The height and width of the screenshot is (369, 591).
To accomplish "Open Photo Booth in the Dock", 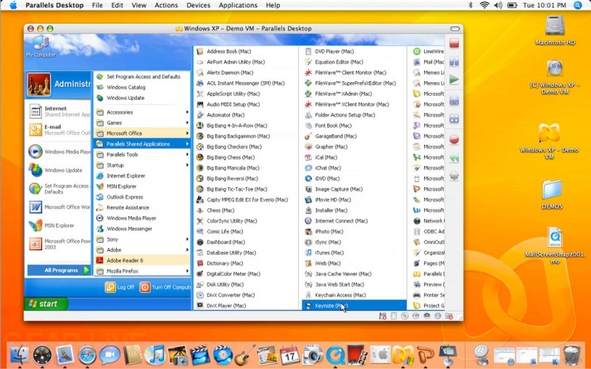I will coord(356,354).
